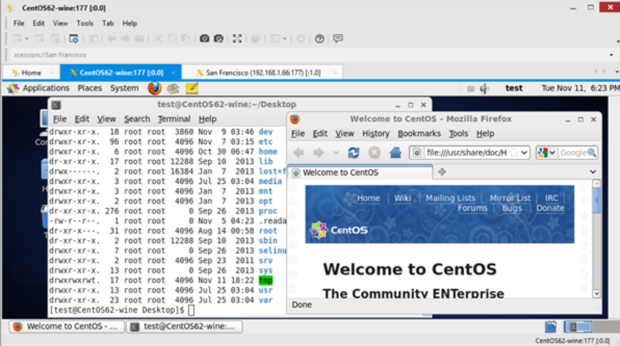The height and width of the screenshot is (346, 620).
Task: Click in the Google search field
Action: pyautogui.click(x=573, y=153)
